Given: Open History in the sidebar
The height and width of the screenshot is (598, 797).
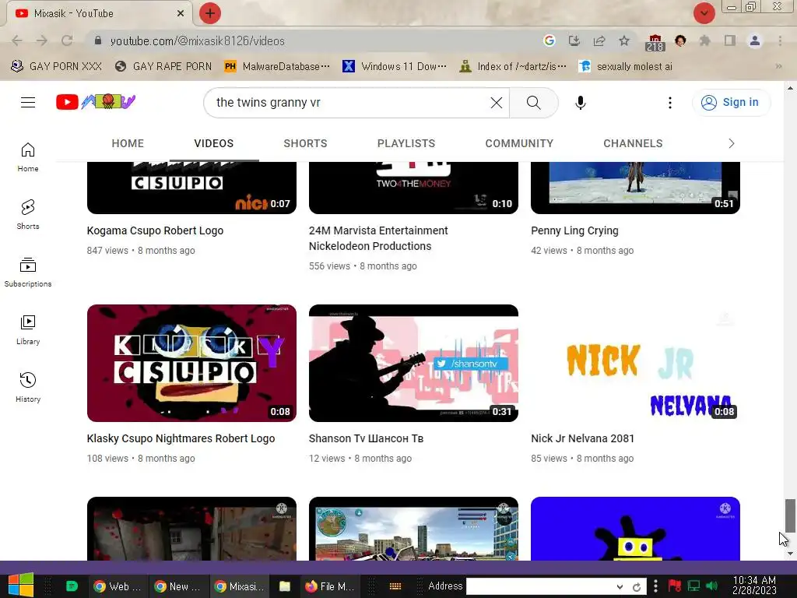Looking at the screenshot, I should pos(28,388).
